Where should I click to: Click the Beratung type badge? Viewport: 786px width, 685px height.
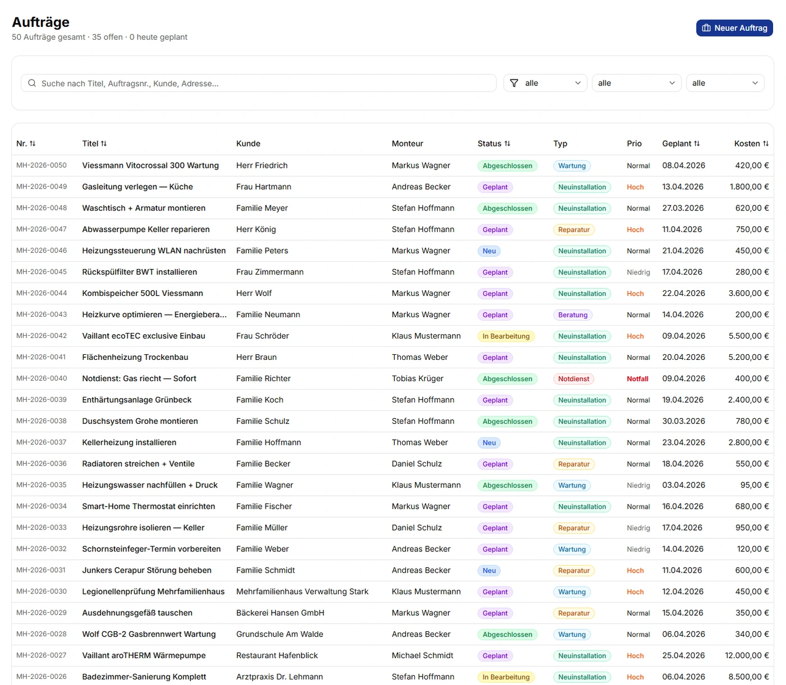coord(573,315)
